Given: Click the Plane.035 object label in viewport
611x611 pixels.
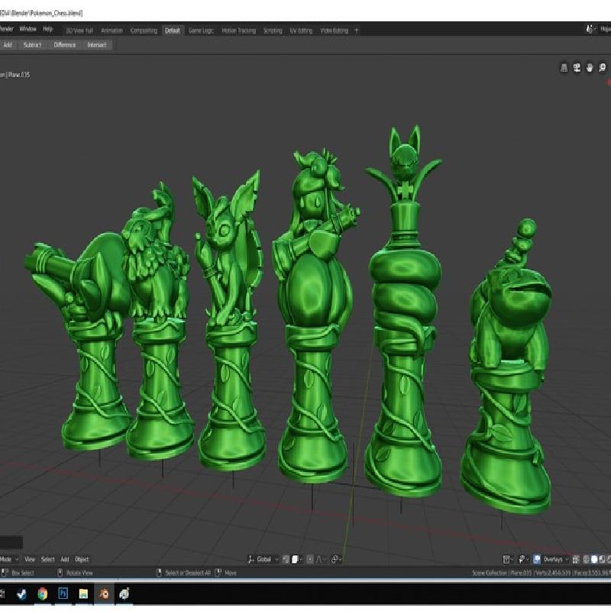Looking at the screenshot, I should 18,75.
